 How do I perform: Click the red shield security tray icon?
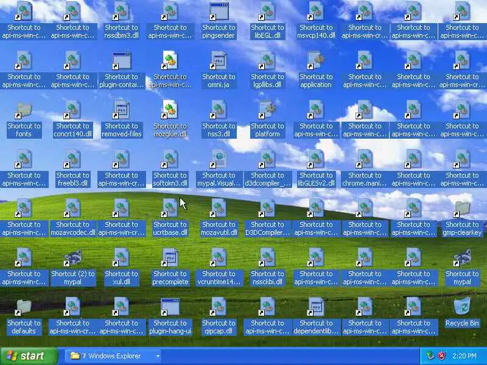442,356
